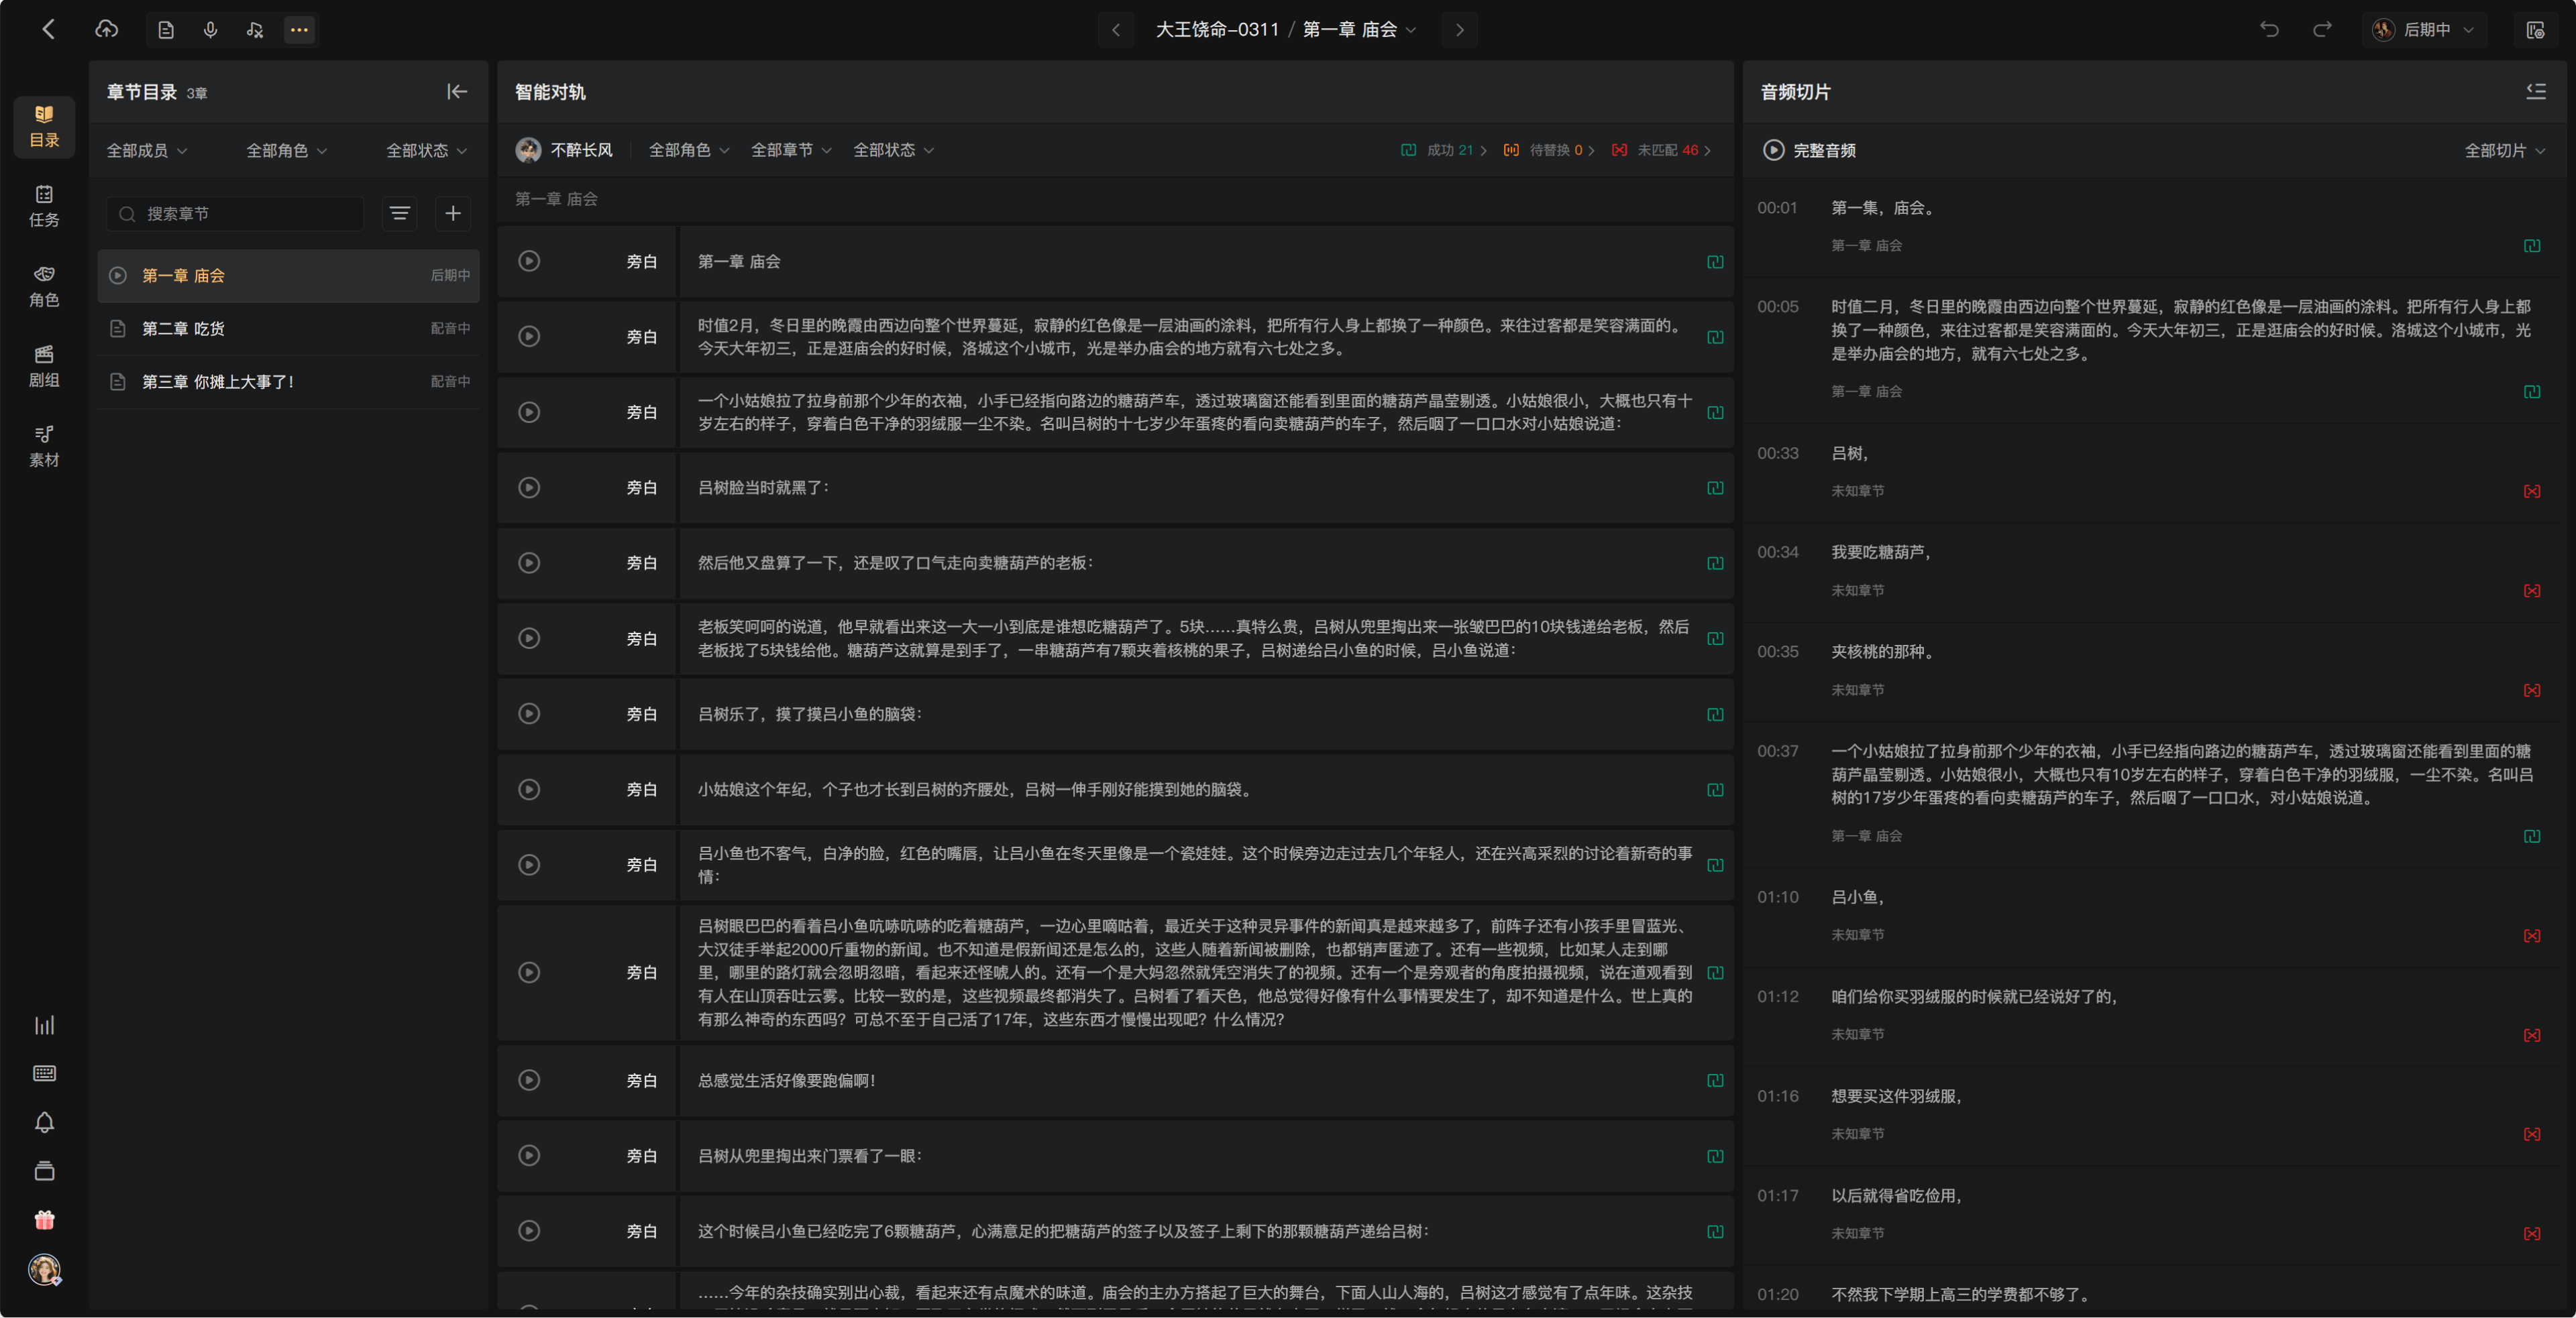Screen dimensions: 2576x1318
Task: Play the 完整音频 full audio
Action: point(1772,150)
